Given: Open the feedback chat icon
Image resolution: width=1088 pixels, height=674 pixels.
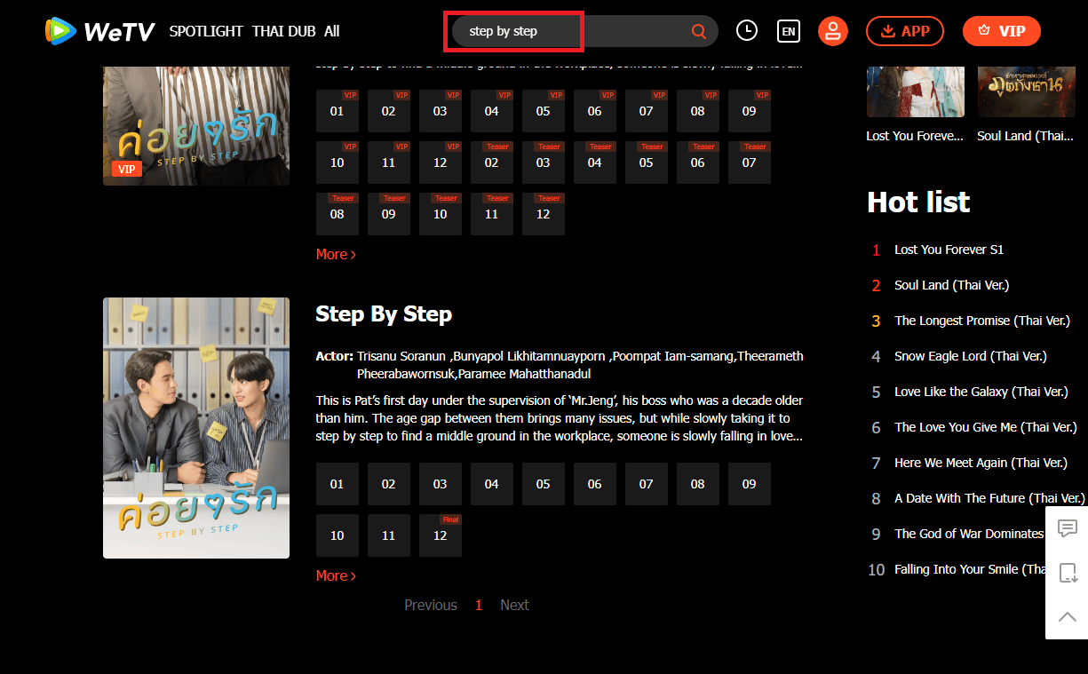Looking at the screenshot, I should [x=1068, y=528].
